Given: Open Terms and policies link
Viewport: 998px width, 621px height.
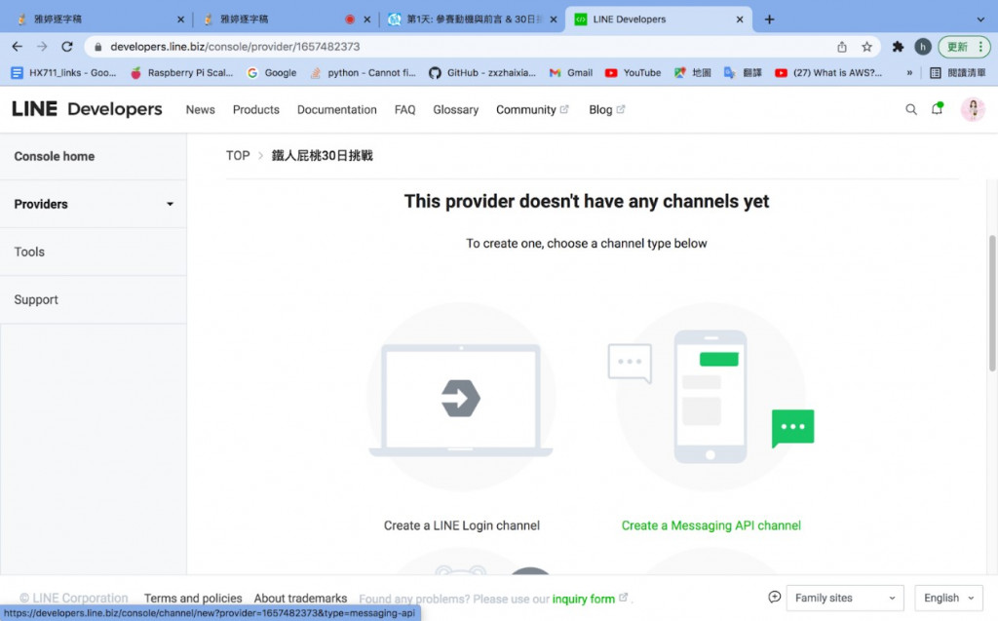Looking at the screenshot, I should tap(193, 598).
